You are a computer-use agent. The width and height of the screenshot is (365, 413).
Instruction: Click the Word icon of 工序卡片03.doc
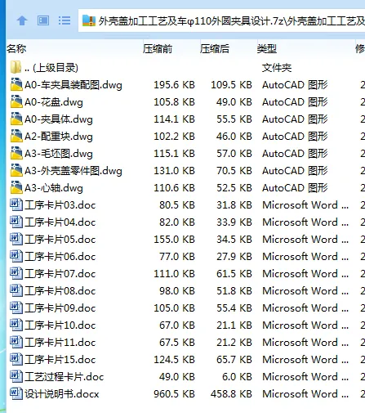pos(16,204)
